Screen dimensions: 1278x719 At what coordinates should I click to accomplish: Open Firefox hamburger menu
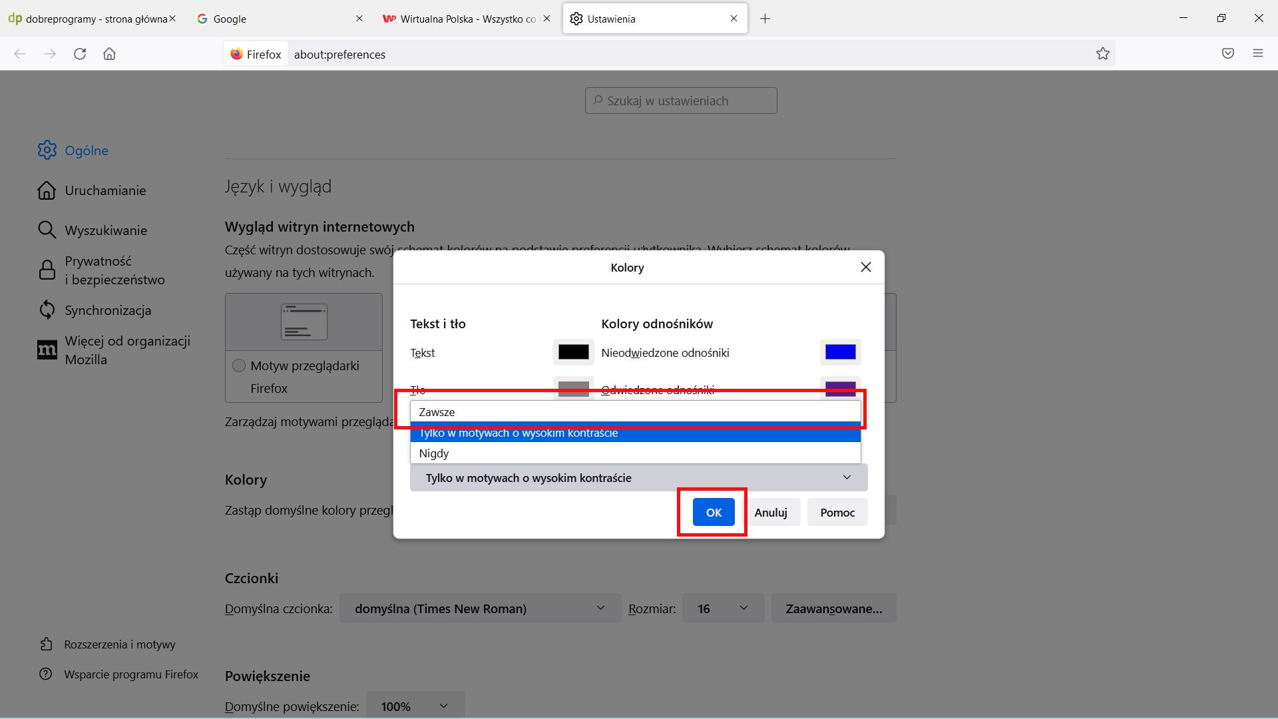point(1259,53)
